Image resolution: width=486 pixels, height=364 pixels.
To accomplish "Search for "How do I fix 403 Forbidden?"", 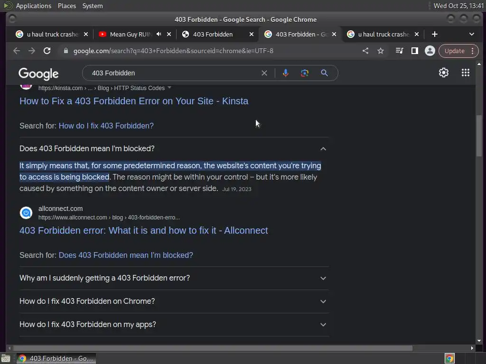I will pyautogui.click(x=106, y=126).
